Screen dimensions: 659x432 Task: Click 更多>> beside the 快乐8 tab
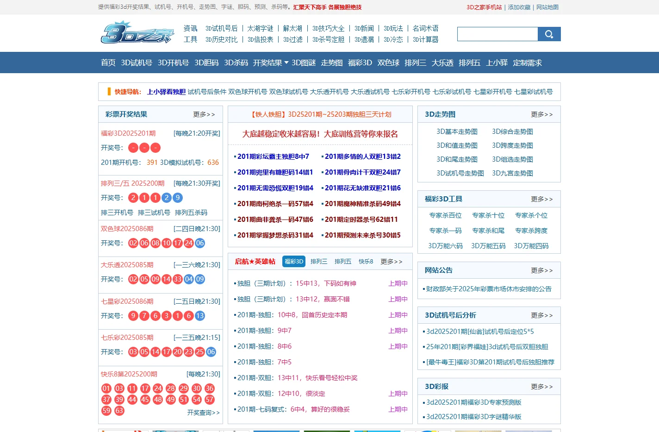392,262
